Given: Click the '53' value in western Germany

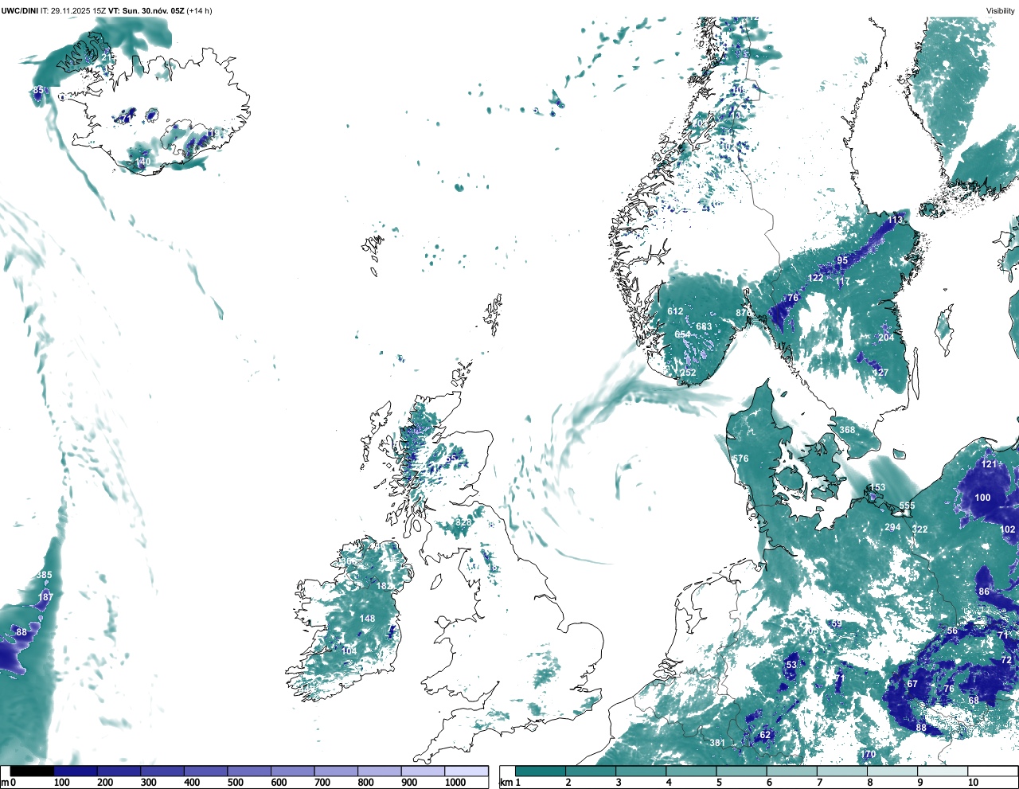Looking at the screenshot, I should (791, 665).
